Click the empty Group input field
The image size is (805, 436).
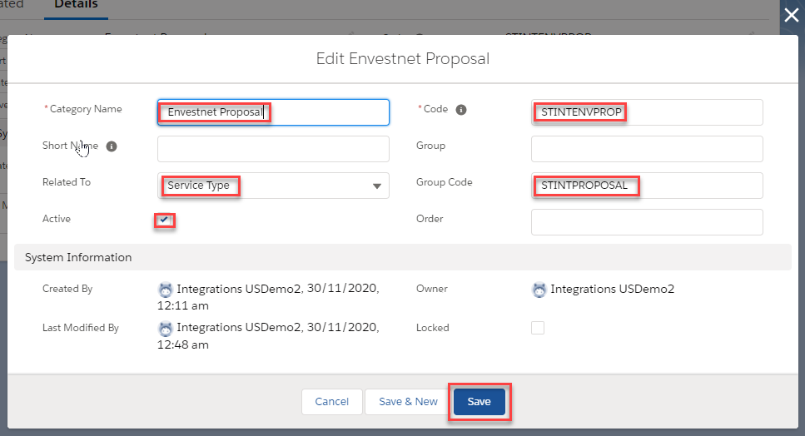(647, 149)
